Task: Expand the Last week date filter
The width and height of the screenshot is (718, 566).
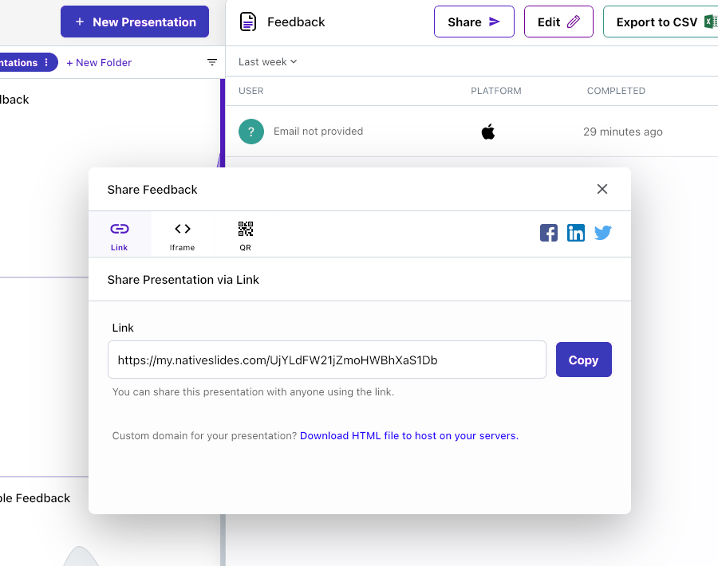Action: pyautogui.click(x=268, y=61)
